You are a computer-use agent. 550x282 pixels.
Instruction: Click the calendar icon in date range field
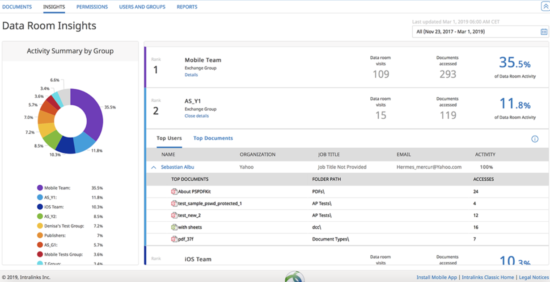pos(544,32)
